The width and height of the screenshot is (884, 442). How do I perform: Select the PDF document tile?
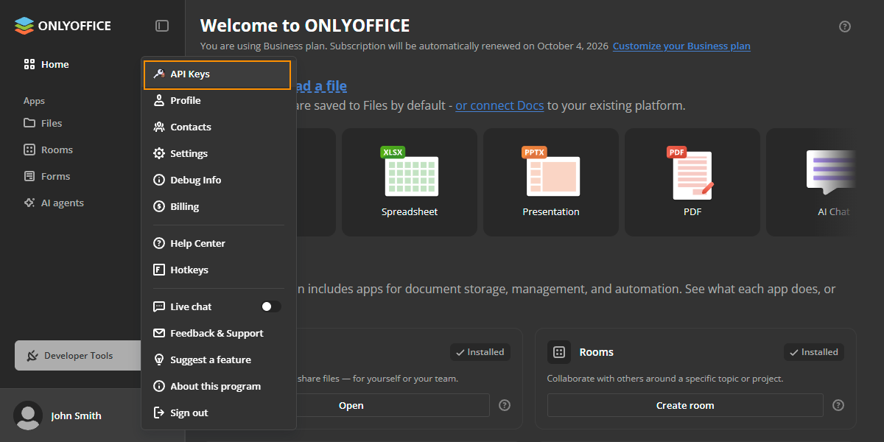(692, 182)
